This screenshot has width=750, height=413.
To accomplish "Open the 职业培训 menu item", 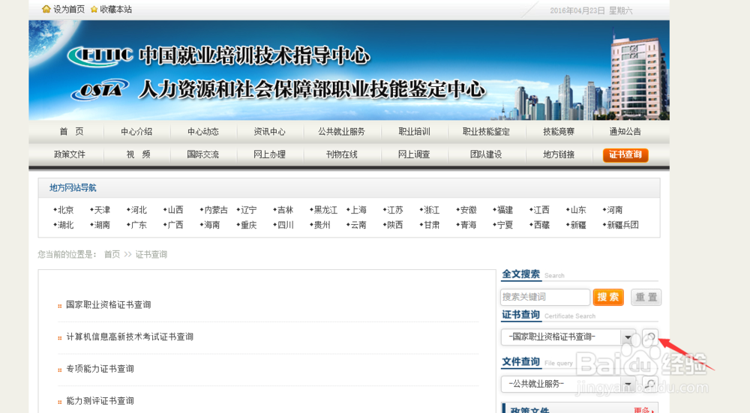I will click(414, 131).
